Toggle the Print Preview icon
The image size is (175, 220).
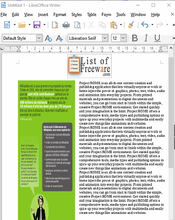[x=77, y=25]
